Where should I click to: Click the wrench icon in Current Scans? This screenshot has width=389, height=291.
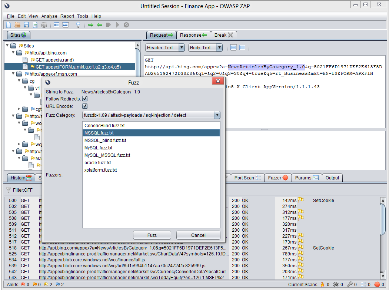350,285
